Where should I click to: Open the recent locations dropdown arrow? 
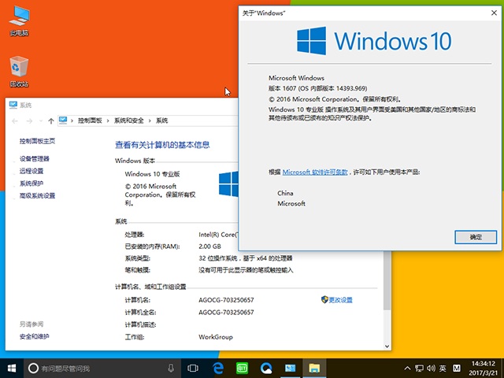(x=41, y=120)
